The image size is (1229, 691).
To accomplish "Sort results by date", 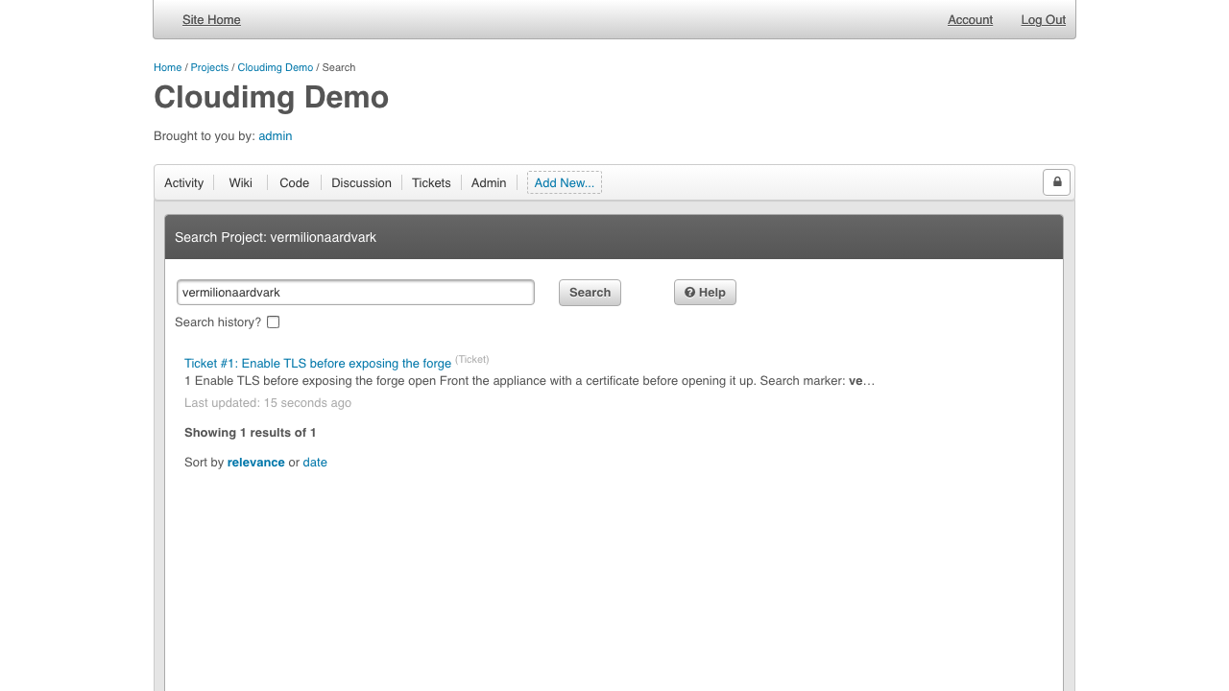I will point(315,463).
